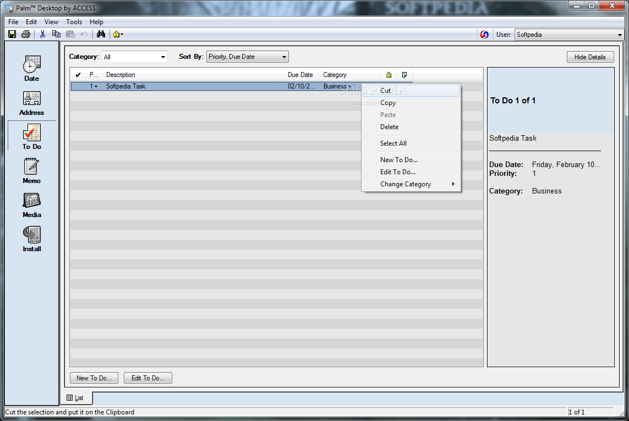Image resolution: width=629 pixels, height=421 pixels.
Task: Click the Print toolbar icon
Action: click(x=26, y=35)
